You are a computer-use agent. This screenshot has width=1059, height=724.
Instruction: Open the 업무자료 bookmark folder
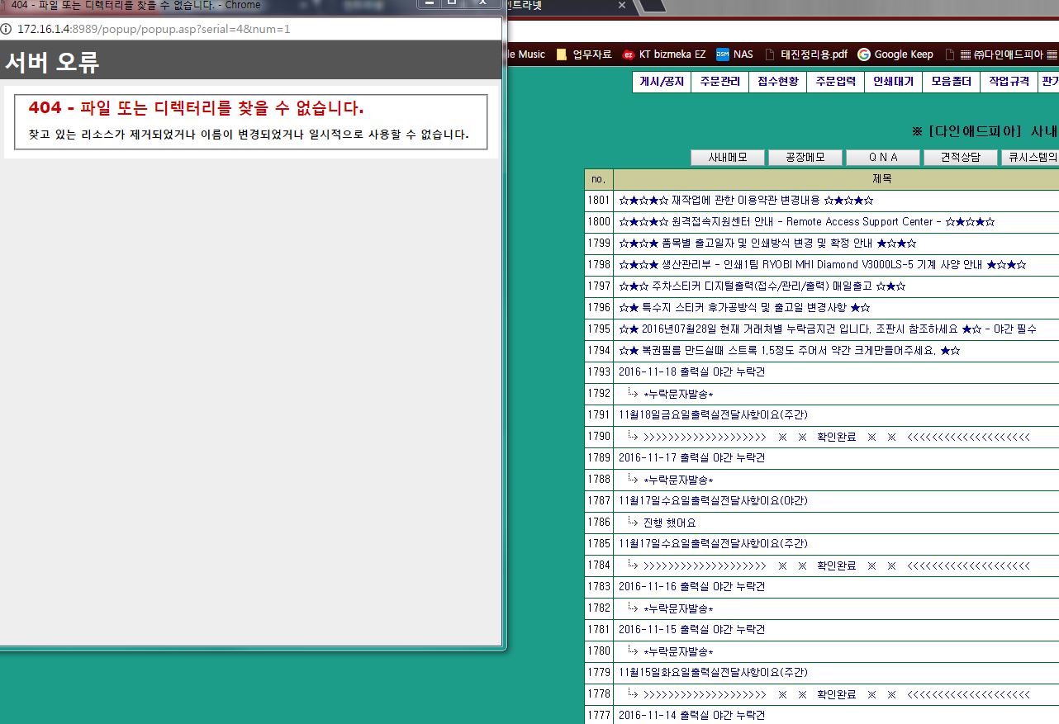584,54
